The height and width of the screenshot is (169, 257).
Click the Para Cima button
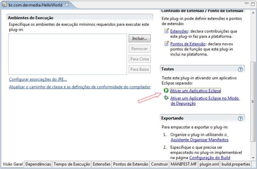pyautogui.click(x=140, y=59)
